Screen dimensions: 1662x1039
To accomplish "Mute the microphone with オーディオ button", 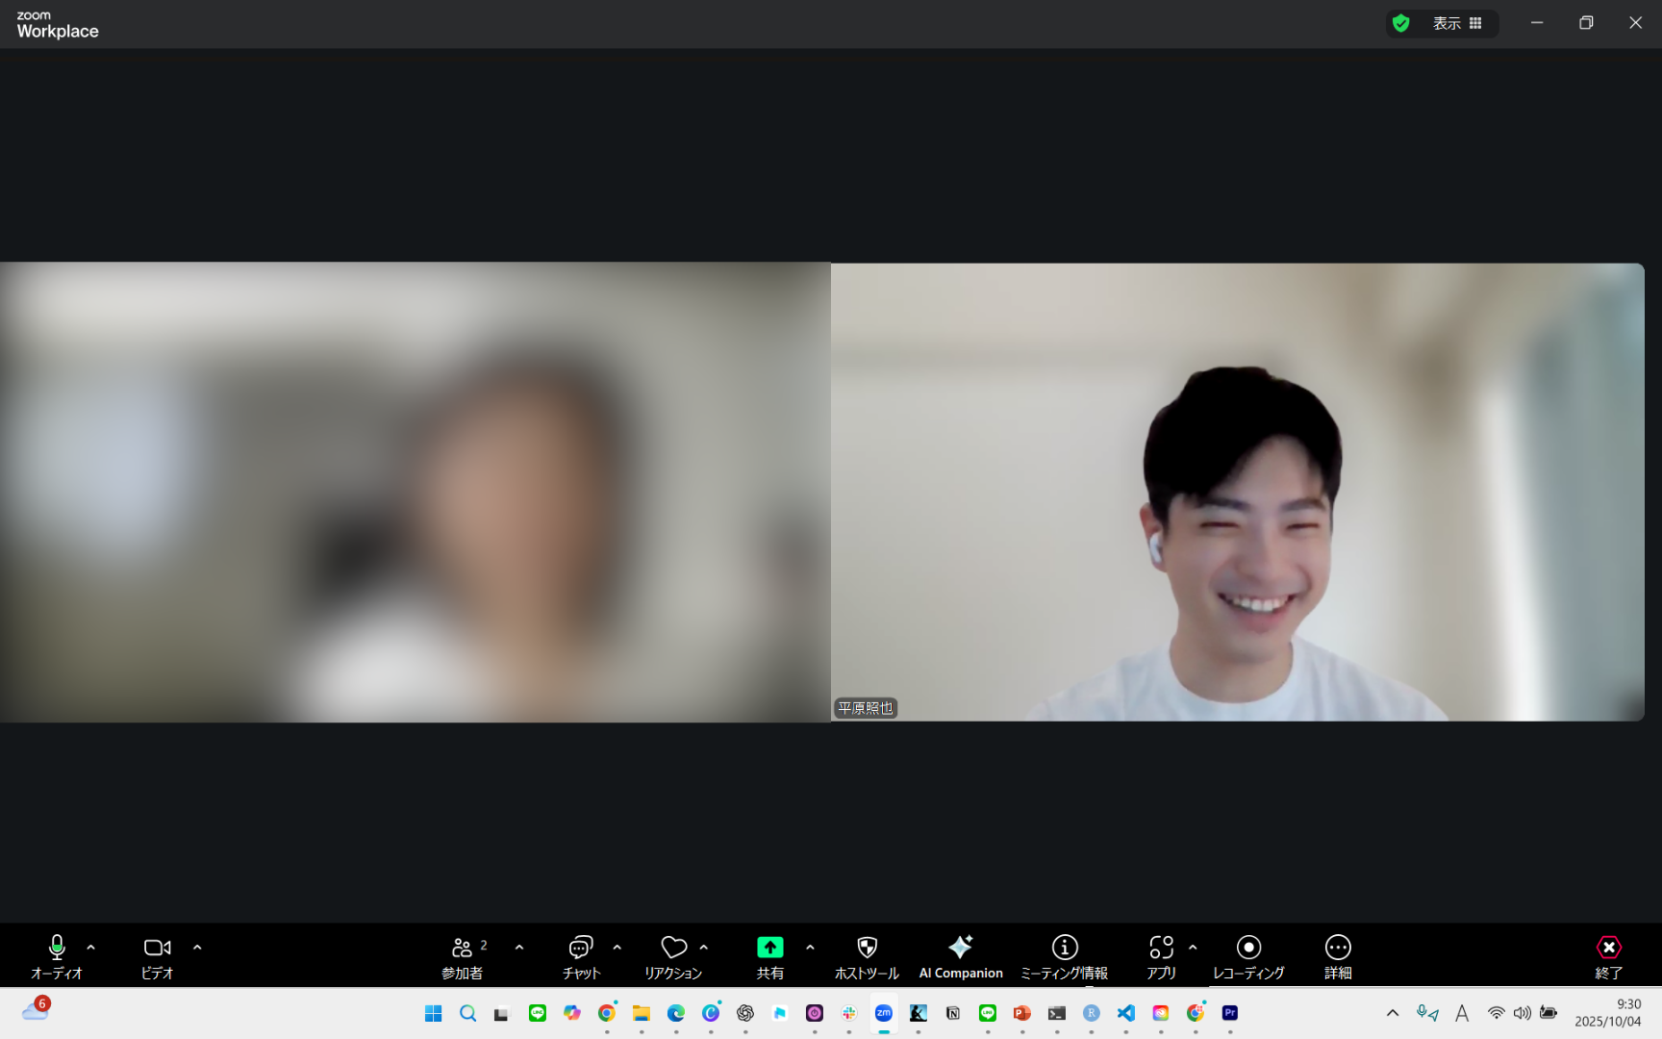I will 57,956.
